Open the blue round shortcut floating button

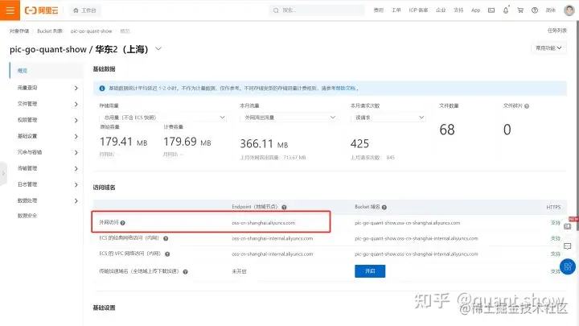(568, 266)
